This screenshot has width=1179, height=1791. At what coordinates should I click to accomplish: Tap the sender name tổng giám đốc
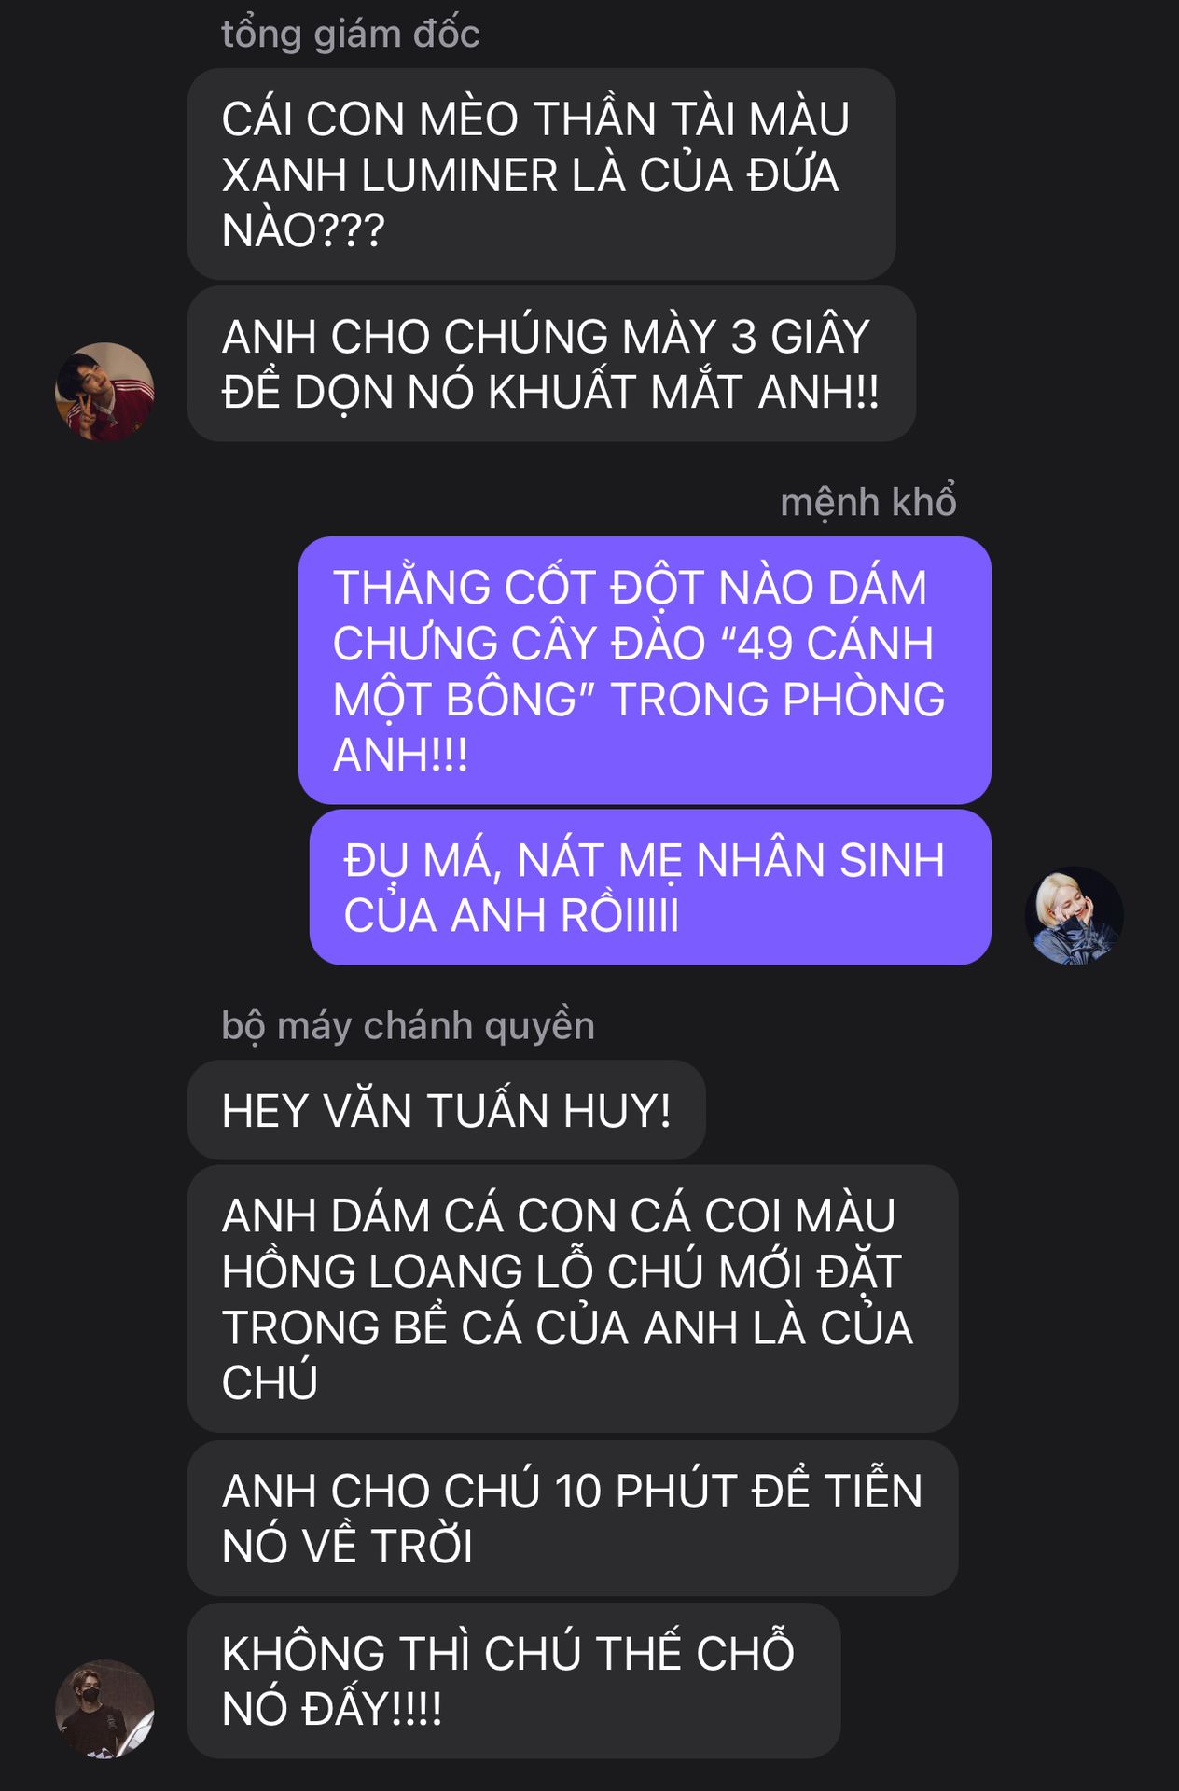point(350,35)
